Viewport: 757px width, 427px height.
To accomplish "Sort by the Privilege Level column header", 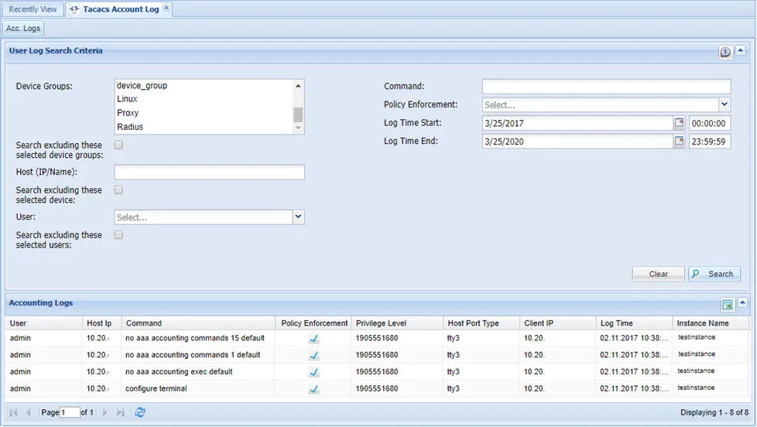I will (x=397, y=323).
